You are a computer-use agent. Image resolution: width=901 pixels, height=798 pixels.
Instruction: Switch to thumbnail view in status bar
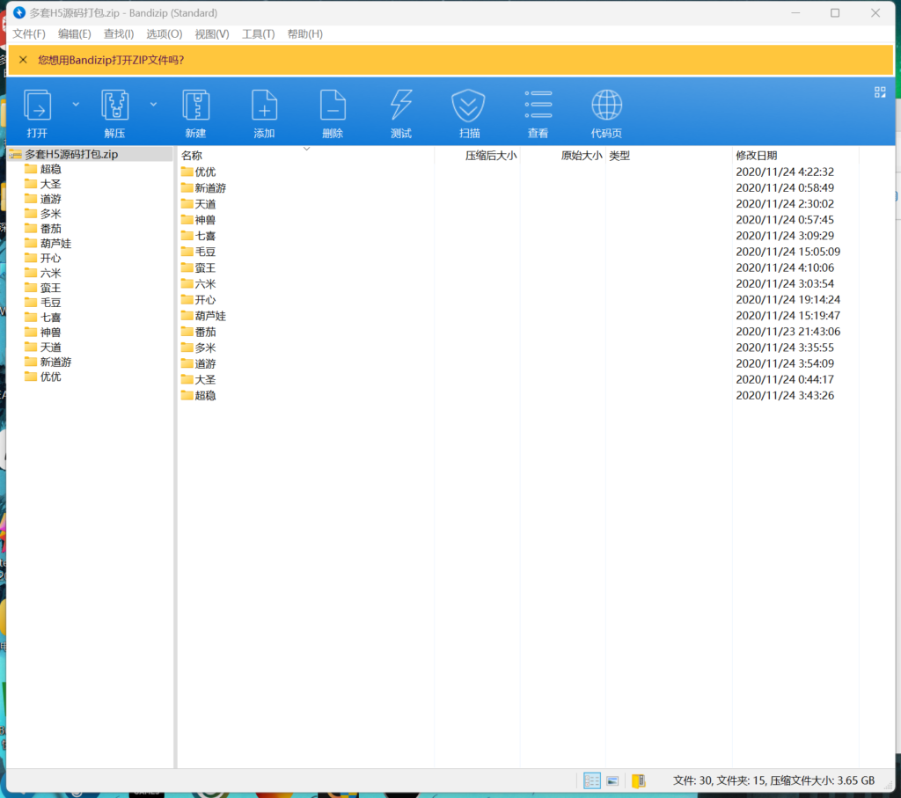pyautogui.click(x=613, y=780)
